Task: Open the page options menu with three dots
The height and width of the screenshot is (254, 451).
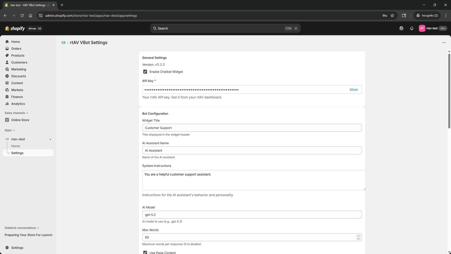Action: click(x=443, y=42)
